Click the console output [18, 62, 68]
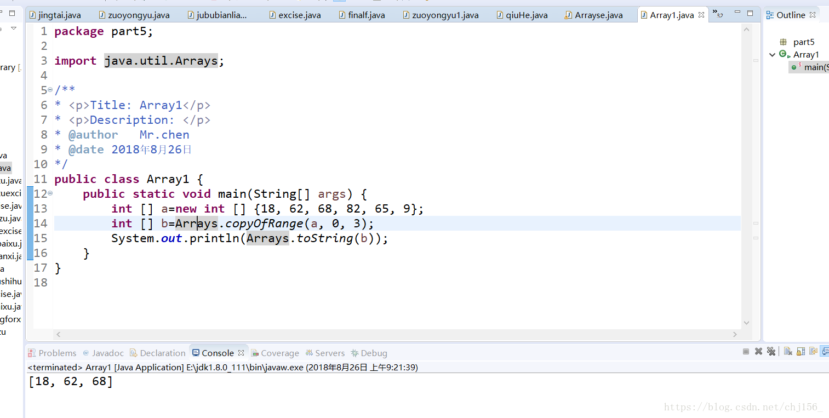This screenshot has height=418, width=829. tap(71, 381)
